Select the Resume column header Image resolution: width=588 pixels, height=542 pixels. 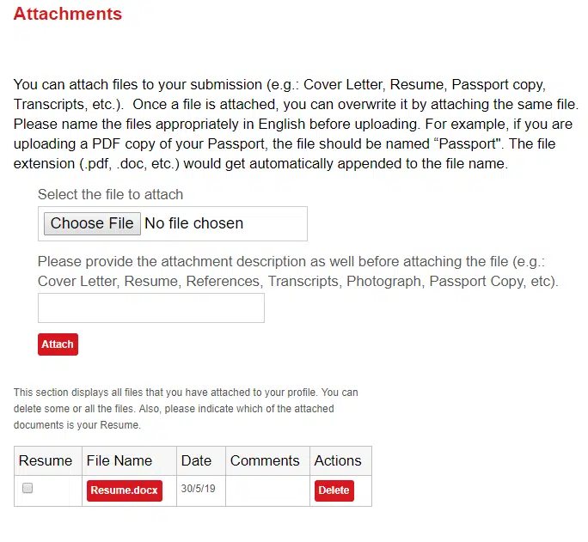46,460
